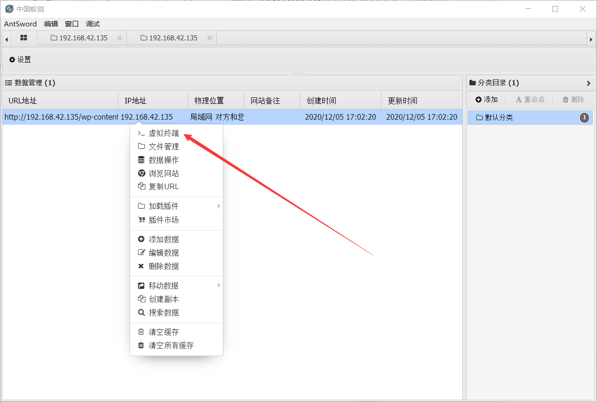Open the 编辑 menu
Viewport: 597px width, 402px height.
click(51, 24)
